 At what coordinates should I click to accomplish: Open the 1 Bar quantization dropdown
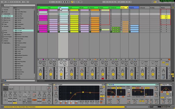tap(26, 2)
